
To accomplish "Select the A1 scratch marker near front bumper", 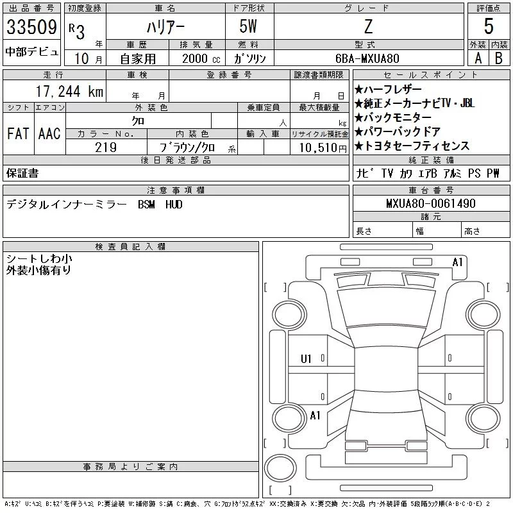I will (457, 262).
